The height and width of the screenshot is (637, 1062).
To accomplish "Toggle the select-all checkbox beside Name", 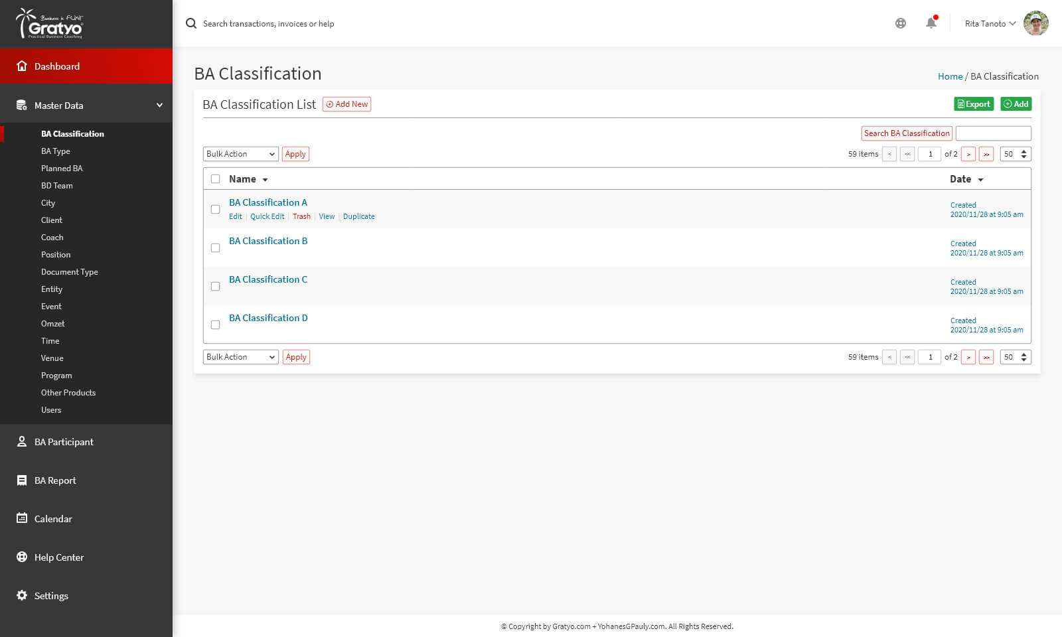I will pos(215,179).
